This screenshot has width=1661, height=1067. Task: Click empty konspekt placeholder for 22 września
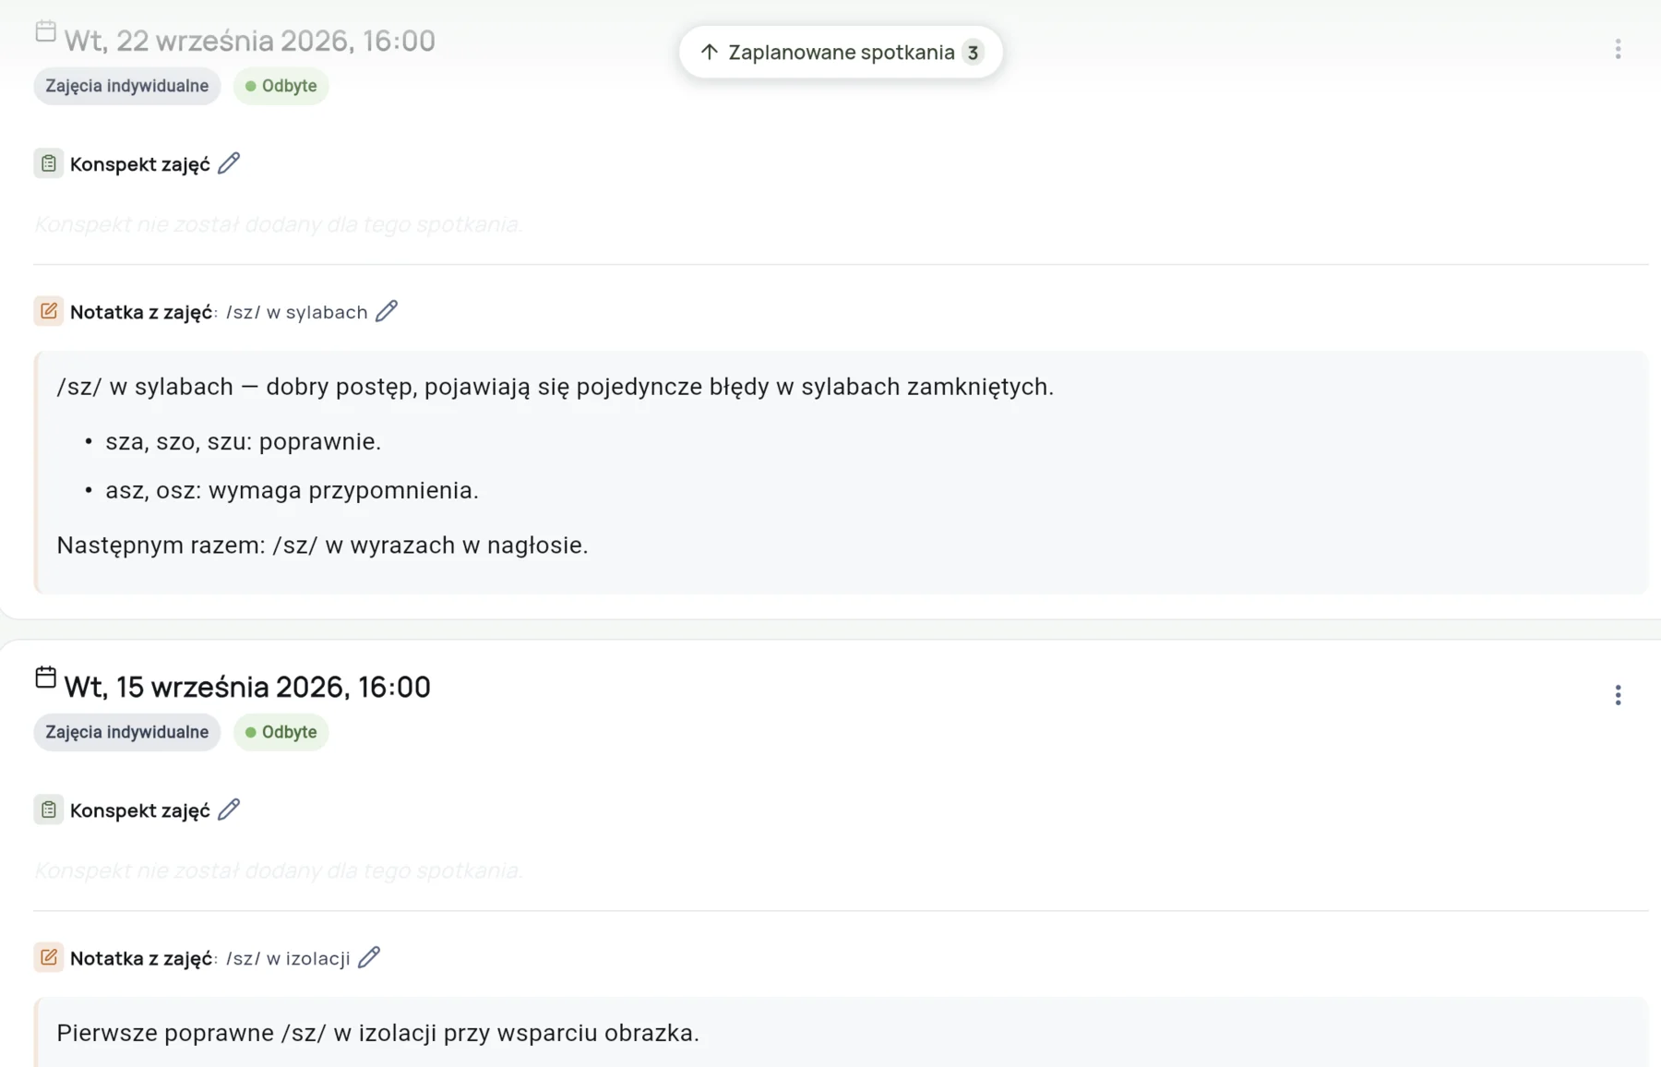click(279, 224)
